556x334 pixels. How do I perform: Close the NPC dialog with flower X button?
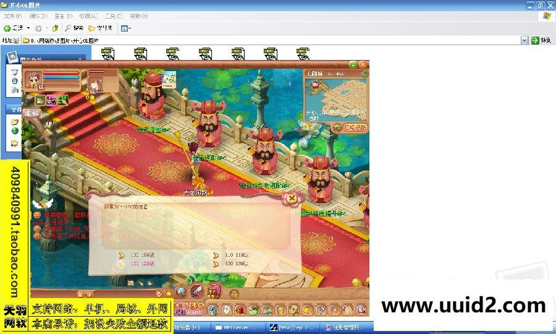[x=292, y=198]
